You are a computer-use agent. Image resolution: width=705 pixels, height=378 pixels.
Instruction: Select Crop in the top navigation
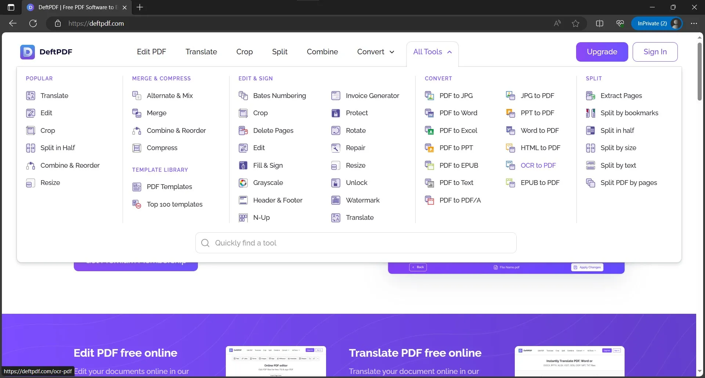tap(245, 52)
